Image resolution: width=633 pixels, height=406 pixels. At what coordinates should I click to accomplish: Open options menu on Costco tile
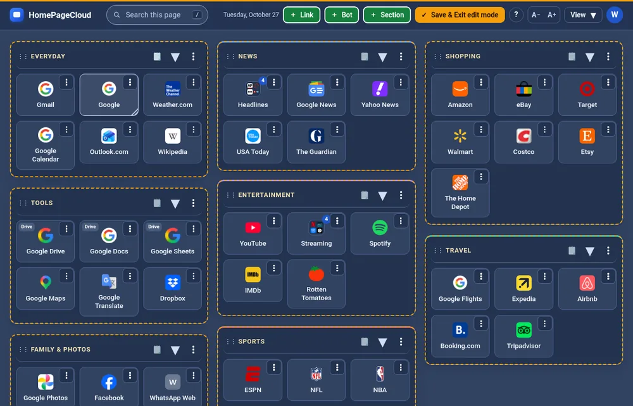(x=544, y=130)
